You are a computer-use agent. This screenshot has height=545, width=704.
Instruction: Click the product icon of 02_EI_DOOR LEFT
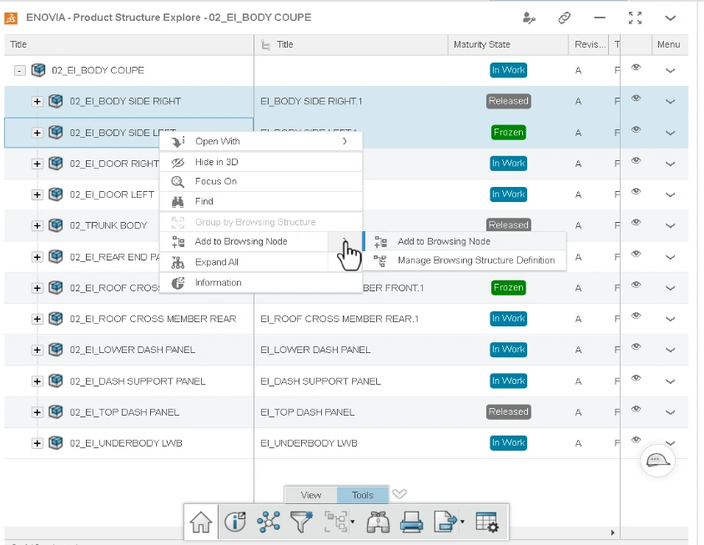tap(56, 194)
